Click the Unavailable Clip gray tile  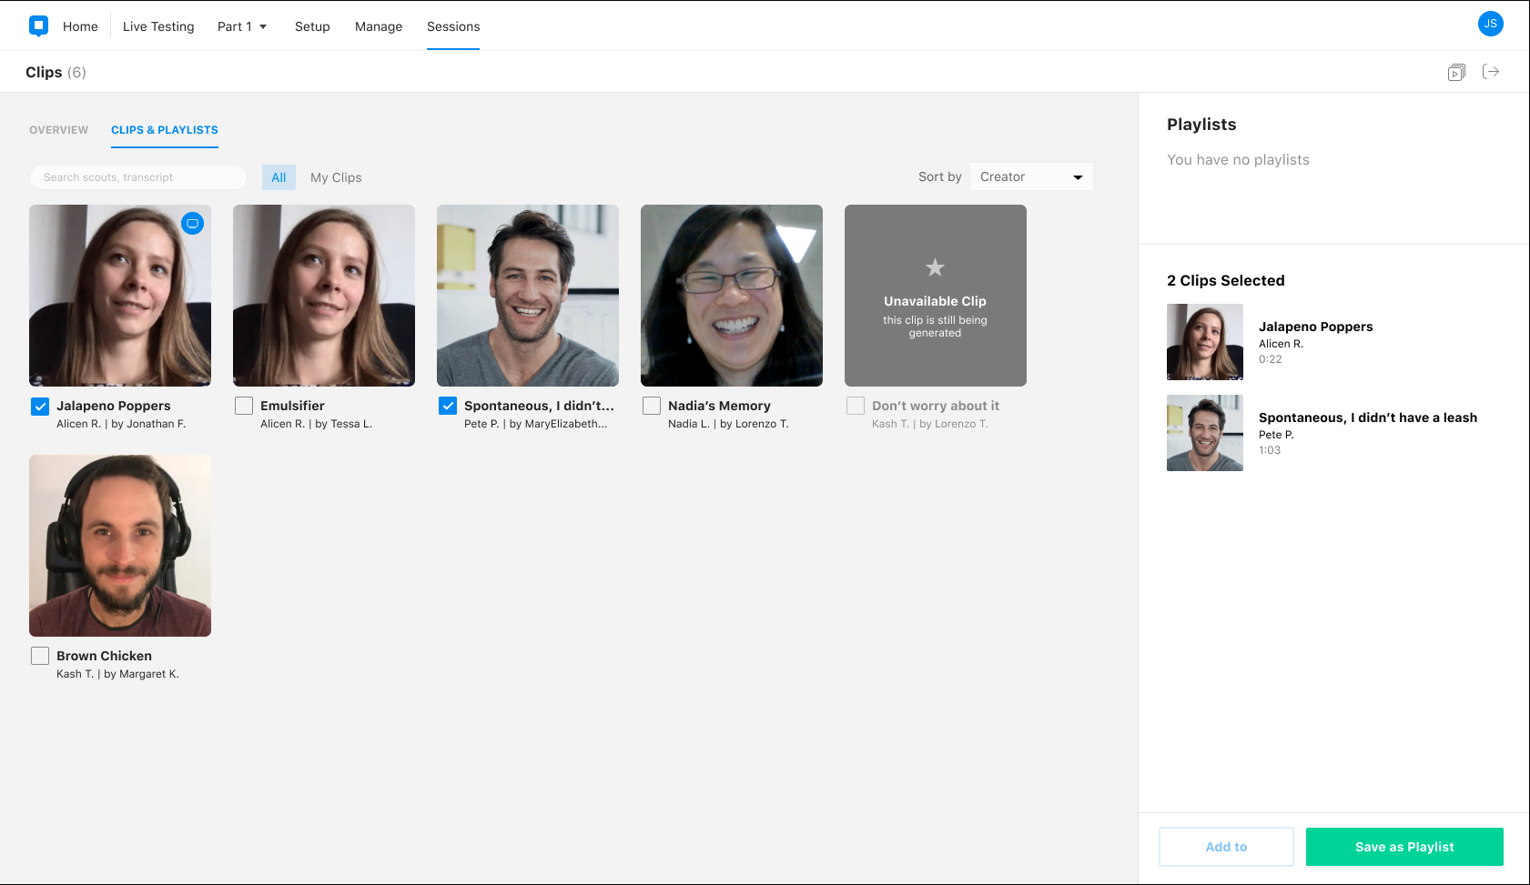936,296
